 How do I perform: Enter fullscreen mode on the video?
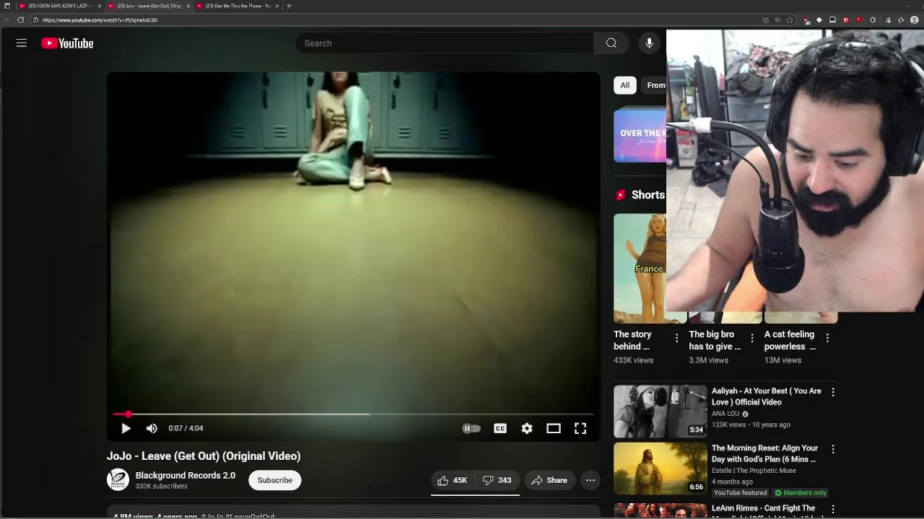tap(580, 428)
